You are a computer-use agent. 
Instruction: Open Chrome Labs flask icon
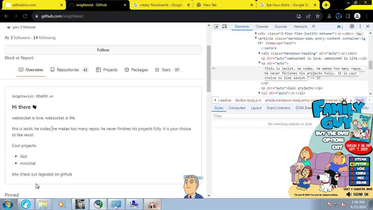coord(329,16)
